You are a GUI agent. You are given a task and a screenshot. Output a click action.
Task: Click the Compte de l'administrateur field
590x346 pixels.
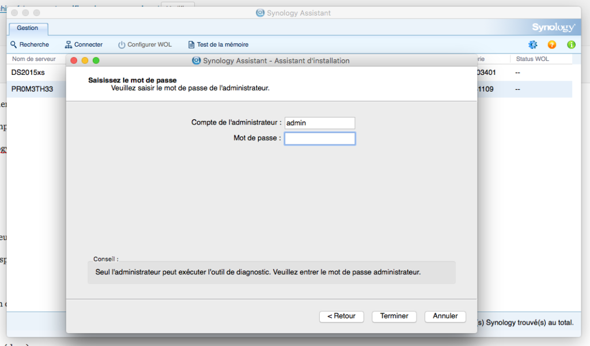[320, 123]
